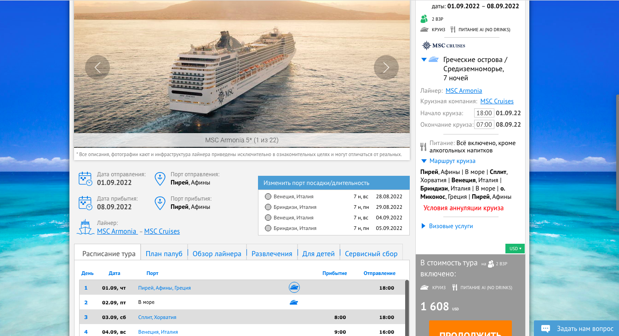Image resolution: width=619 pixels, height=336 pixels.
Task: Click the schedule table scrollbar
Action: pyautogui.click(x=407, y=308)
